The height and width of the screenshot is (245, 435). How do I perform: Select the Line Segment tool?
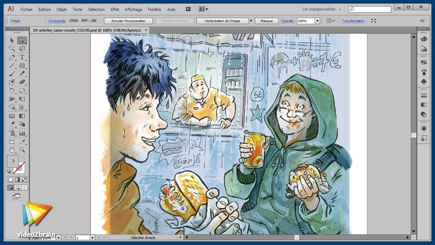(x=12, y=66)
